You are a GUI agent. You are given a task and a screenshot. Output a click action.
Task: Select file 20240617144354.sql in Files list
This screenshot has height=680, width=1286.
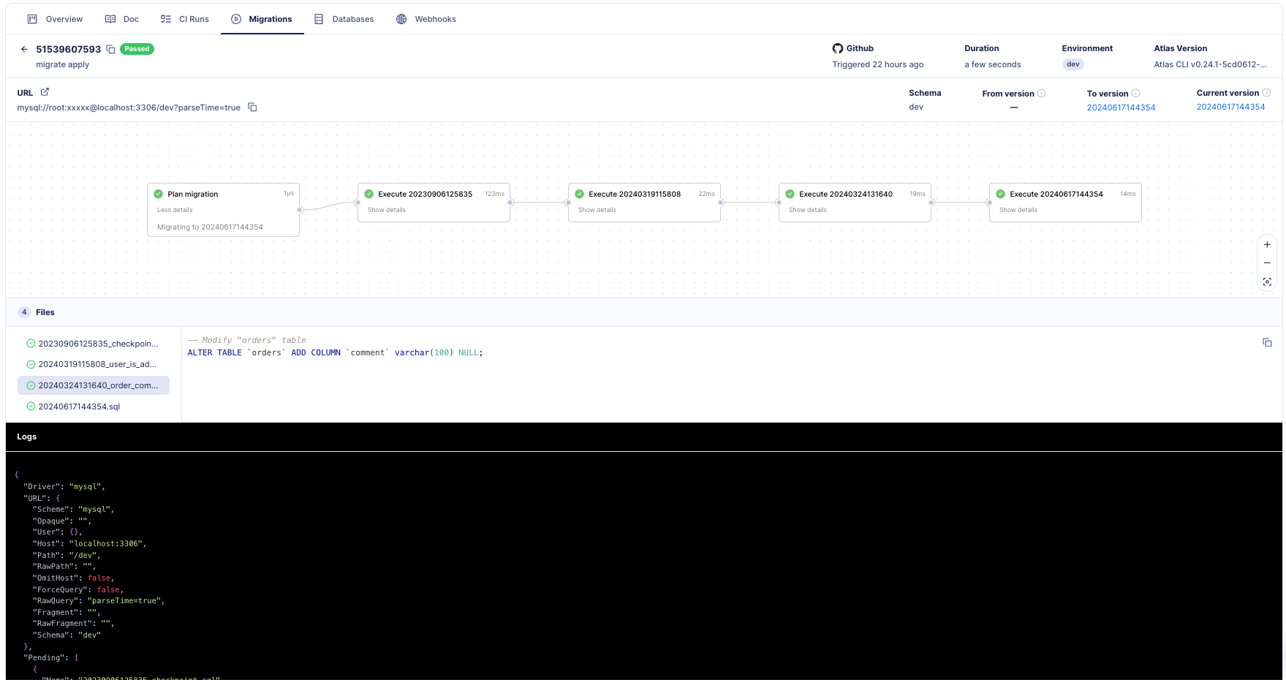78,406
